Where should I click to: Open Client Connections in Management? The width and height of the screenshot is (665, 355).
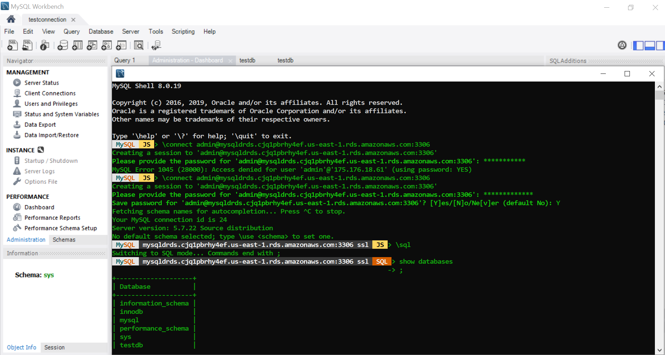tap(50, 93)
